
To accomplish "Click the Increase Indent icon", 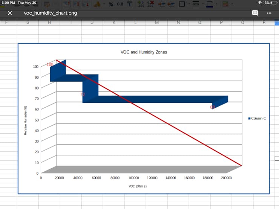I will click(x=162, y=4).
